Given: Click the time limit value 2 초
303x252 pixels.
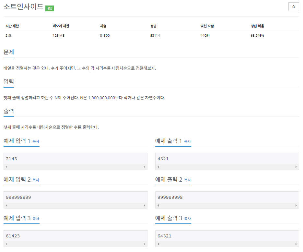Looking at the screenshot, I should tap(8, 36).
